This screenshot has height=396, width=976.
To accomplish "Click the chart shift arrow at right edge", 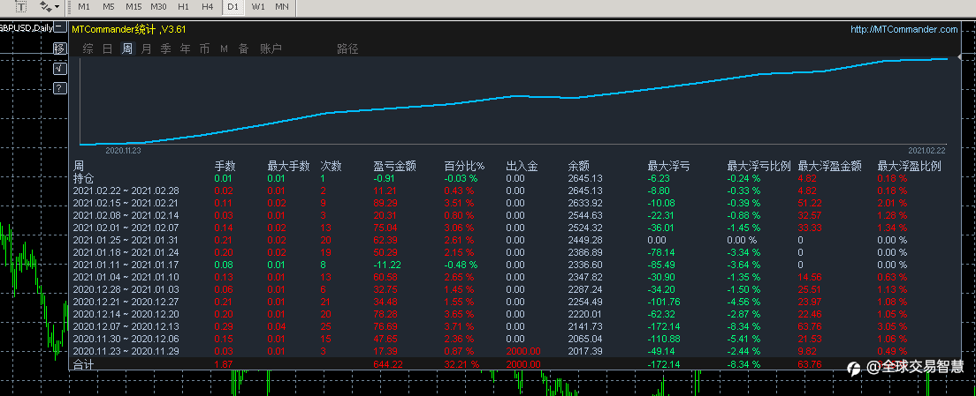I will [959, 57].
